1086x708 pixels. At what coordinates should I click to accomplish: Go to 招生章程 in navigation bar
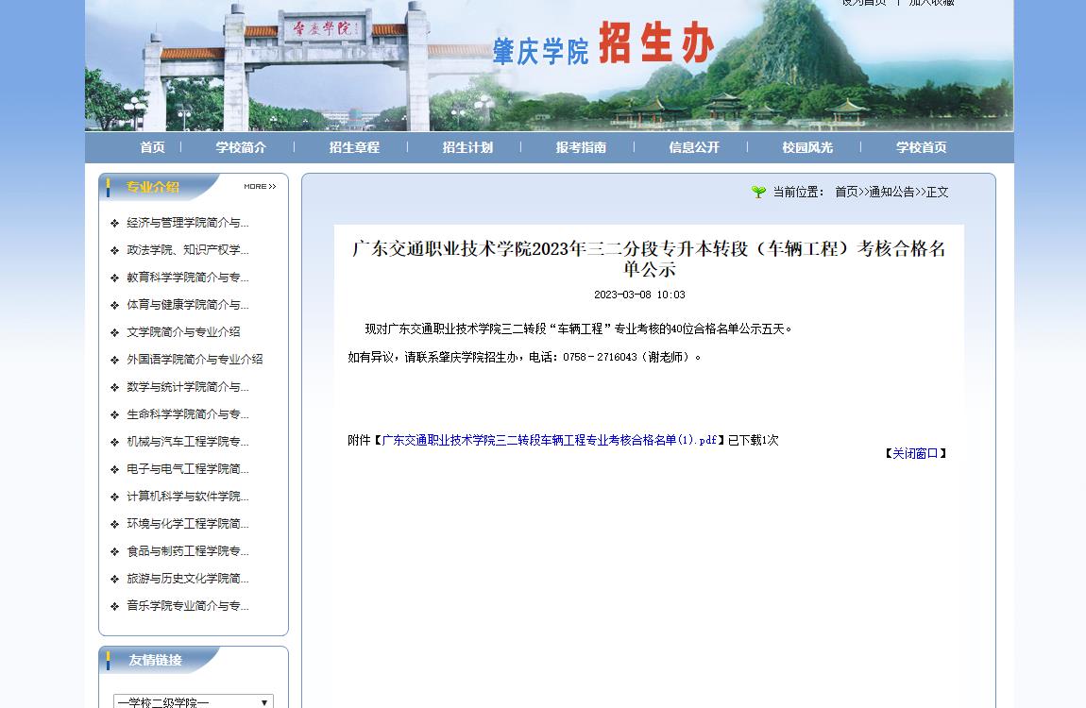[x=354, y=147]
